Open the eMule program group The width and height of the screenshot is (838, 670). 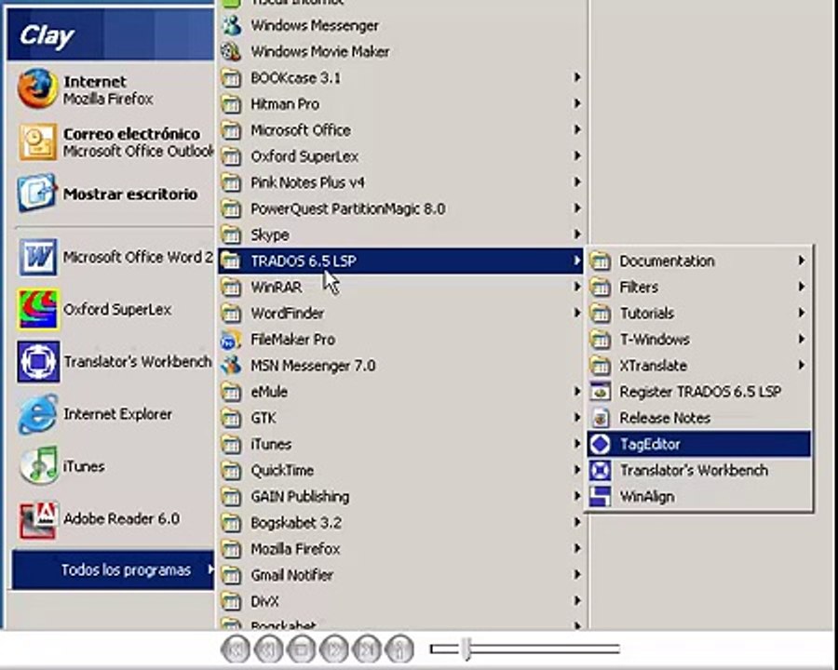point(400,392)
